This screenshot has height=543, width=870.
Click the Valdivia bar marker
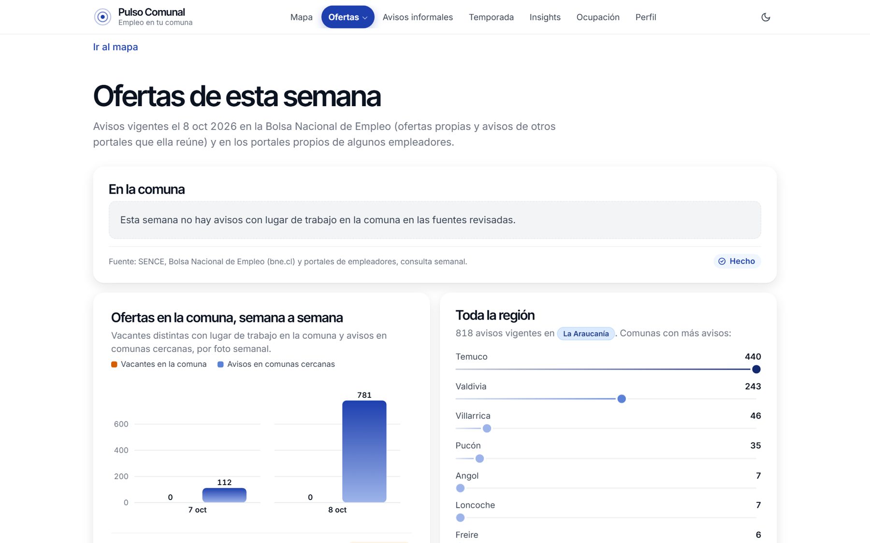[x=622, y=399]
